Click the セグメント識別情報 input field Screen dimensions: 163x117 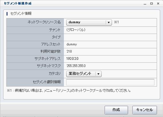110,82
